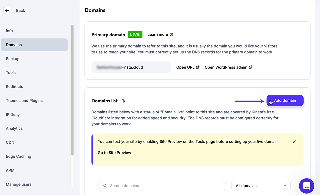Open the Info section in sidebar
The height and width of the screenshot is (195, 320).
[x=9, y=31]
